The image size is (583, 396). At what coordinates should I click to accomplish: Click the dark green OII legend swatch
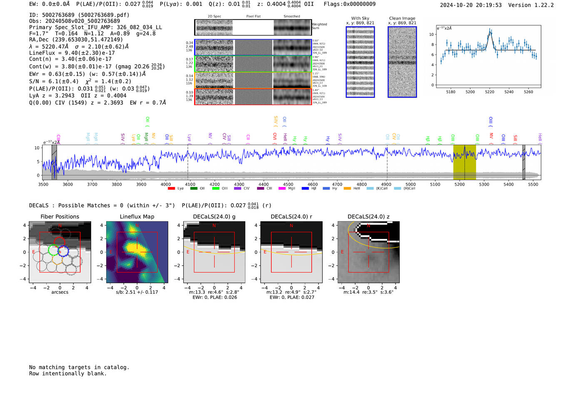click(194, 189)
